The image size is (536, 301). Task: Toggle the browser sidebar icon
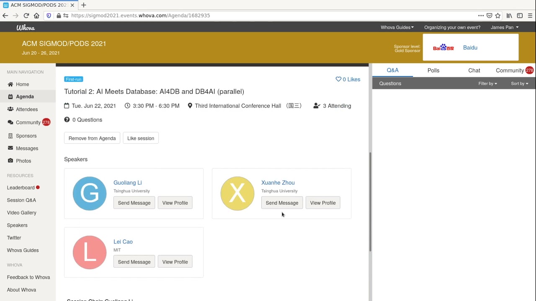[520, 15]
